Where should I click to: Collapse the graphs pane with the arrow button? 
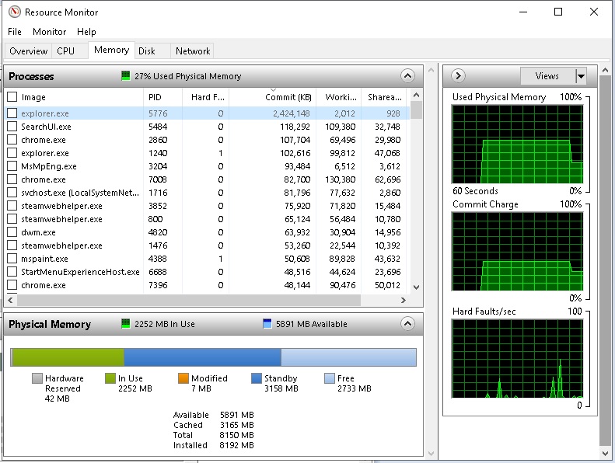click(458, 75)
